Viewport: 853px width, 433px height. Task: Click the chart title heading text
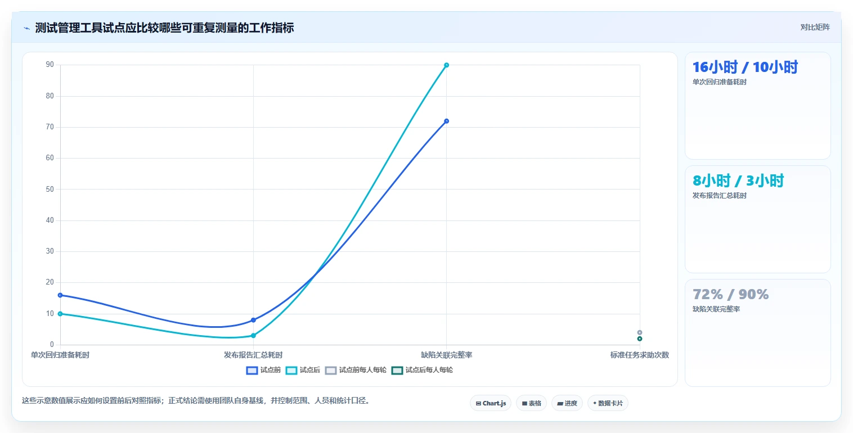pyautogui.click(x=164, y=28)
